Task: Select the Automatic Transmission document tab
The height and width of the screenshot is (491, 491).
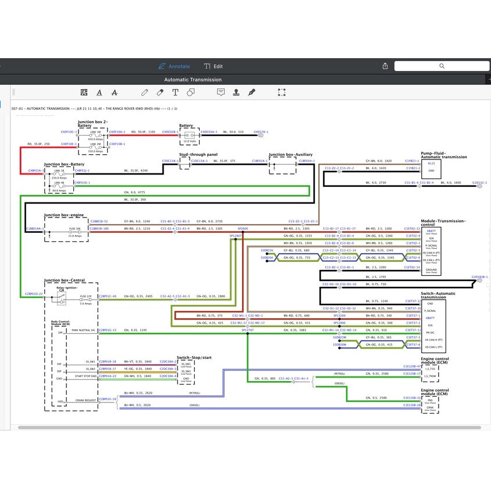Action: click(193, 80)
